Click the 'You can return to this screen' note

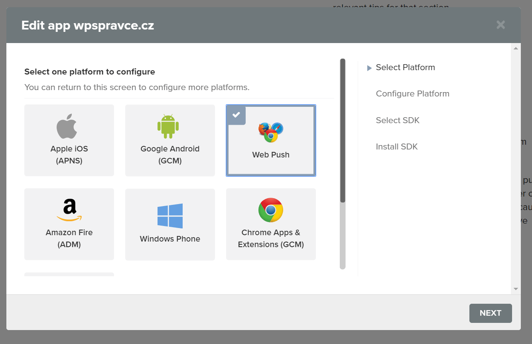(137, 87)
